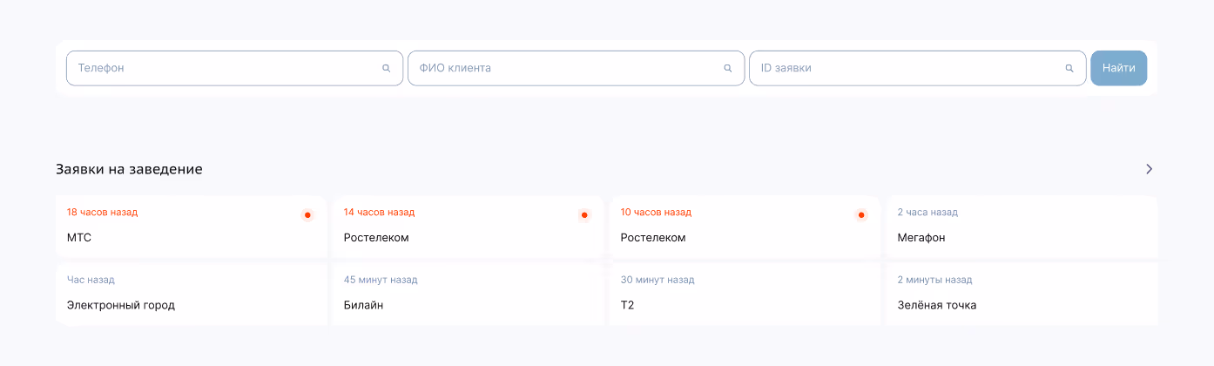Focus the ФИО клиента input field
This screenshot has height=366, width=1214.
576,68
